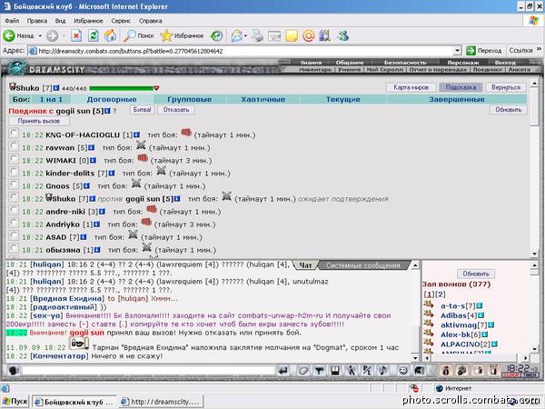Select radio button for kinder-delits challenge
The image size is (545, 409).
click(14, 172)
